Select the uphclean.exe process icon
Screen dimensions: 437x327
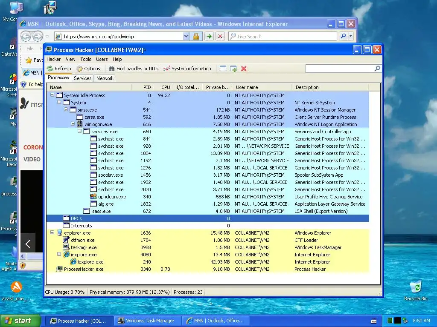coord(93,196)
